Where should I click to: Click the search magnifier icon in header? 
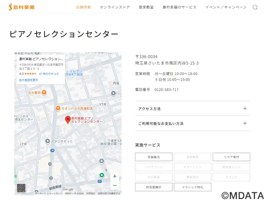click(x=255, y=7)
